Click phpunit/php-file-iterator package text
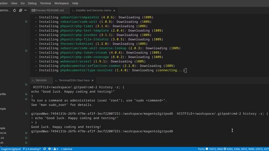The height and width of the screenshot is (151, 269). click(x=84, y=39)
